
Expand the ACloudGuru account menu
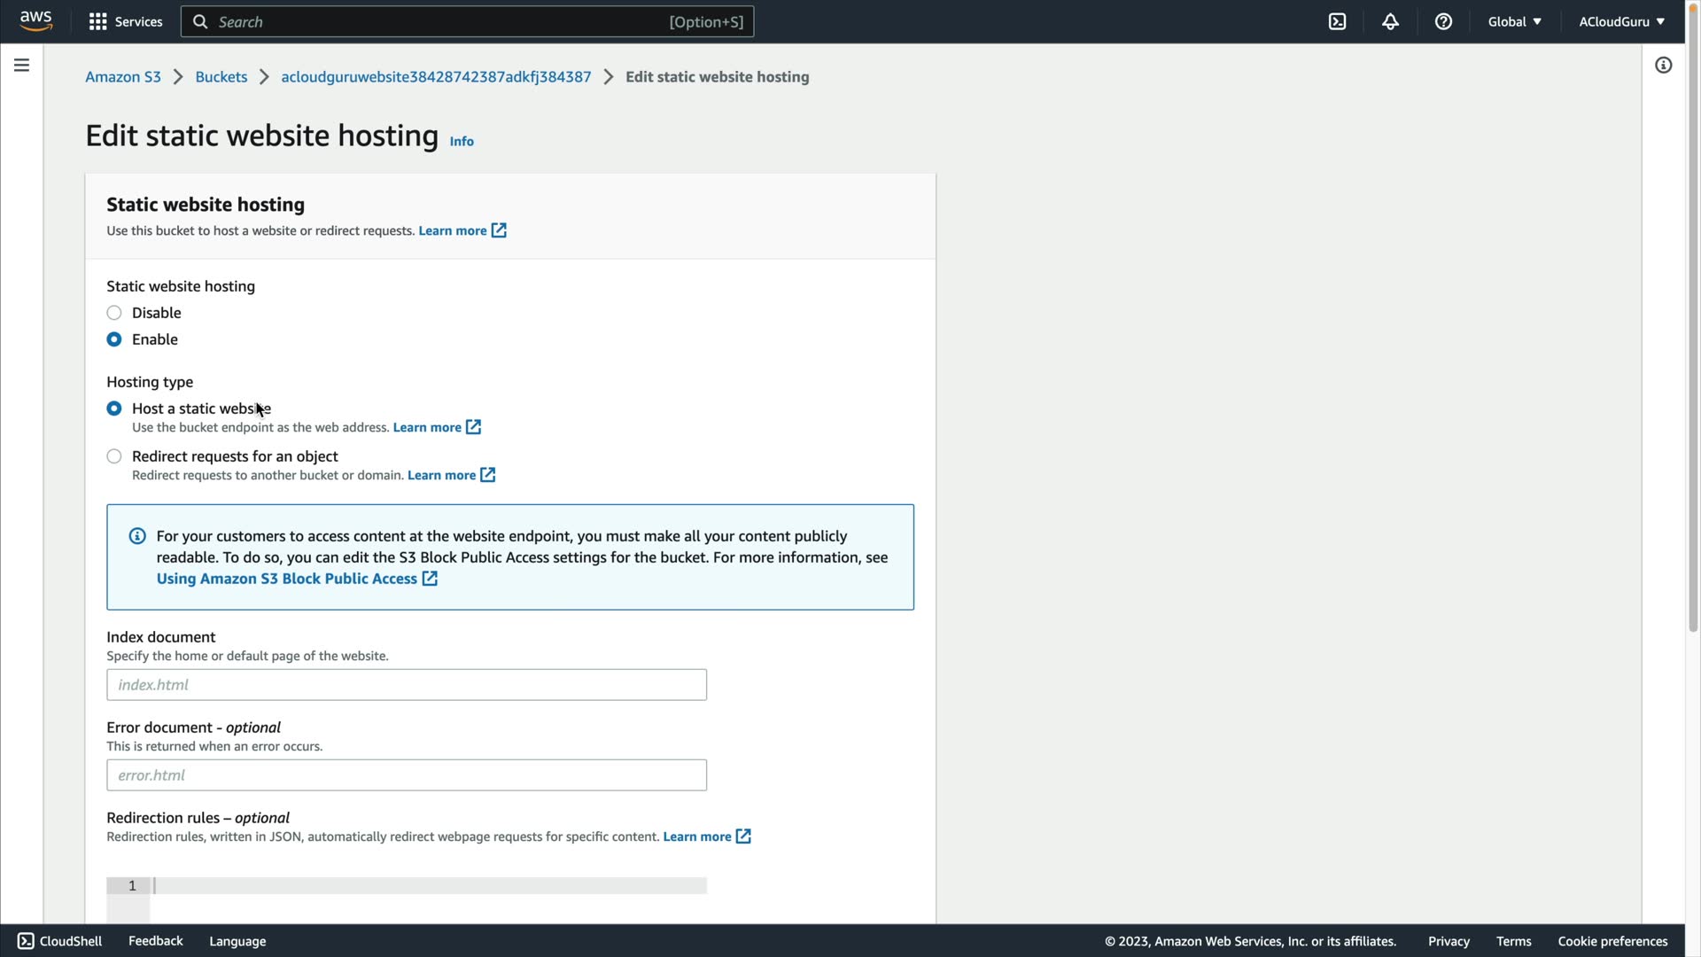pyautogui.click(x=1620, y=21)
